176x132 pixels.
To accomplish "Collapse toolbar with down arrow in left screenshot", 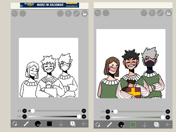I will (61, 124).
